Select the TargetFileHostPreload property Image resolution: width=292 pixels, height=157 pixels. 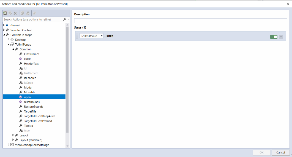click(x=38, y=121)
